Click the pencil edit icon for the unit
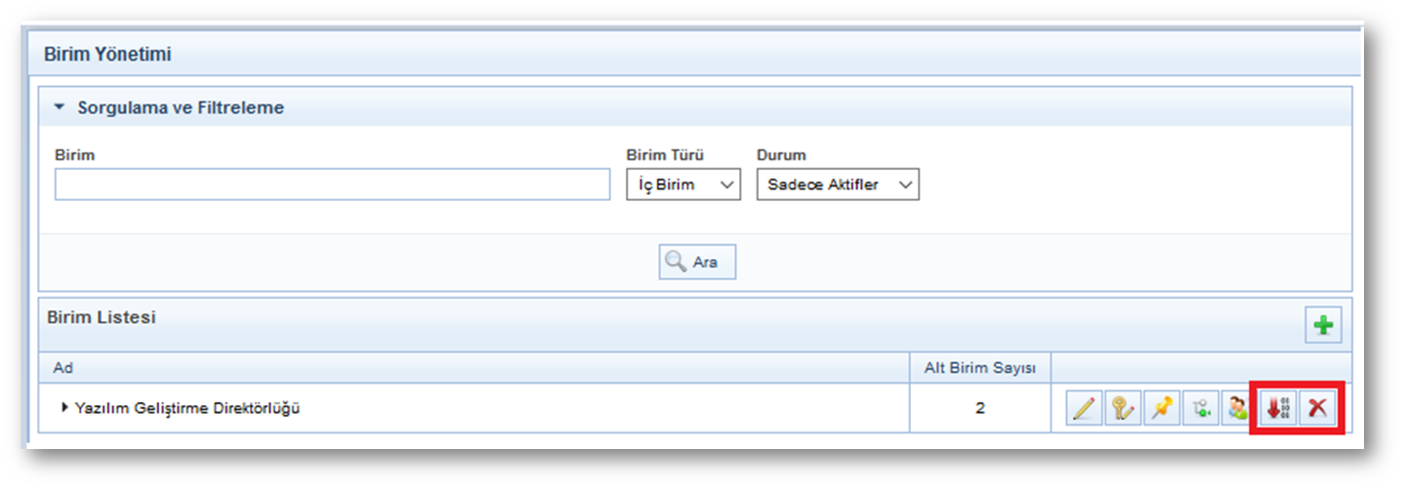The width and height of the screenshot is (1405, 490). tap(1082, 409)
